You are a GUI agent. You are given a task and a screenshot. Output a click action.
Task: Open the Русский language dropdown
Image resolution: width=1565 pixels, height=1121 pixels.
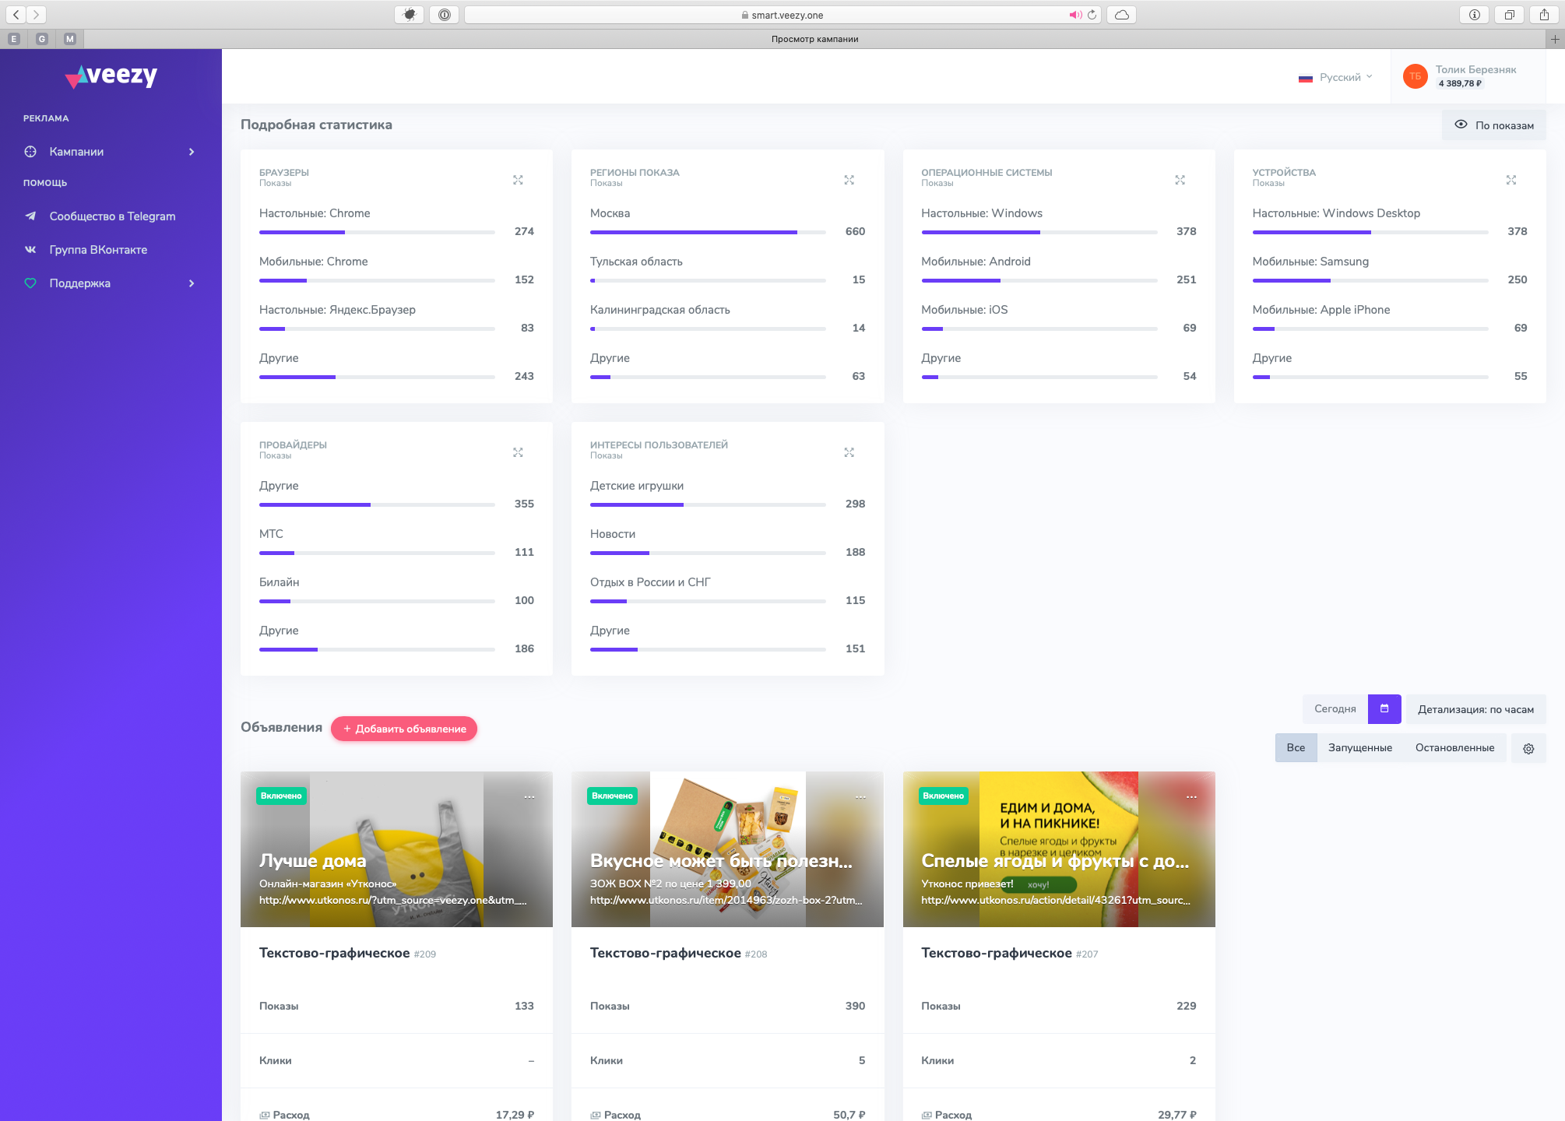click(1336, 77)
